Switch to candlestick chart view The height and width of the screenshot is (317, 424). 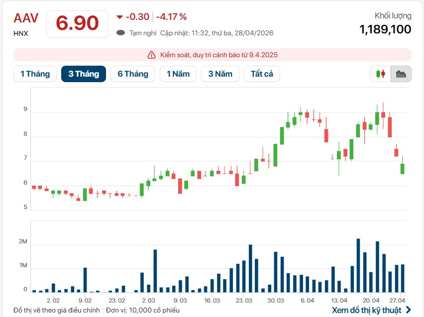tap(381, 74)
